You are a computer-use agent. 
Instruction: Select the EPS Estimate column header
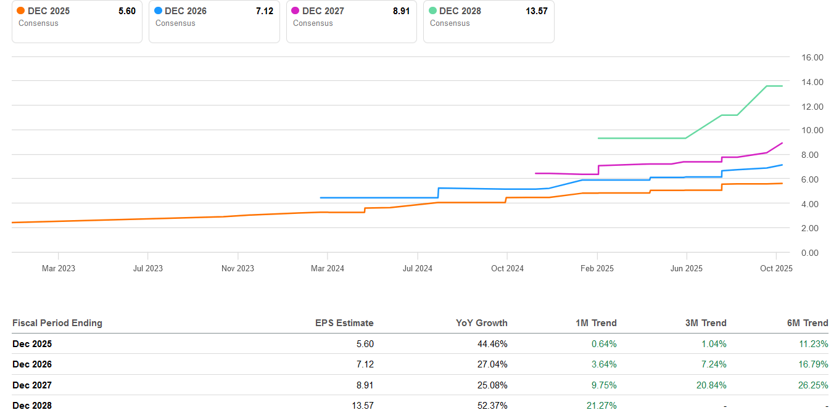(x=344, y=322)
